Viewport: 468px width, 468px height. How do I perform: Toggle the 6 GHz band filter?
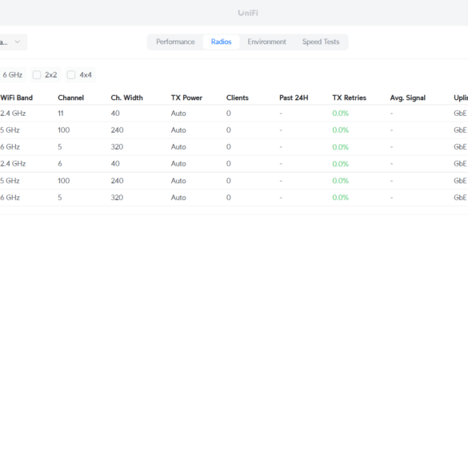13,75
